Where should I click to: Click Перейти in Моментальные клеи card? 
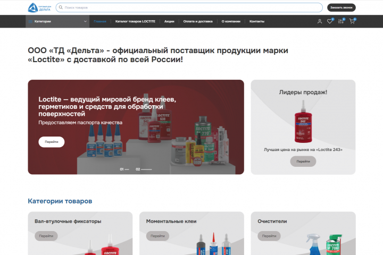point(157,236)
